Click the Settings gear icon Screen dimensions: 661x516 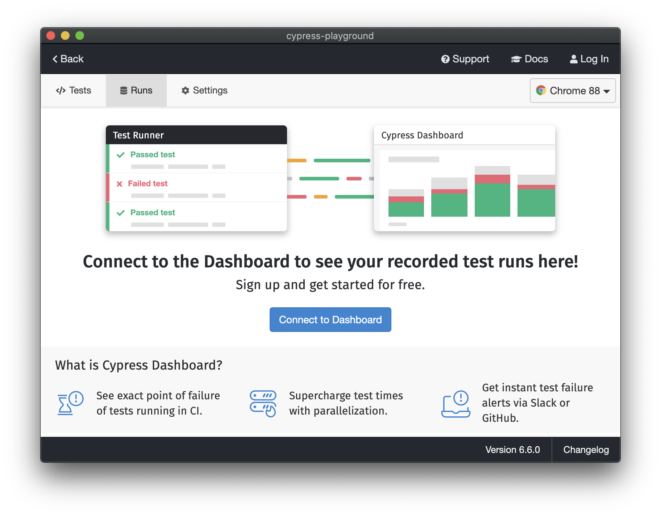click(x=185, y=90)
